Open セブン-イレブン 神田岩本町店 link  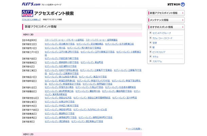[58, 110]
